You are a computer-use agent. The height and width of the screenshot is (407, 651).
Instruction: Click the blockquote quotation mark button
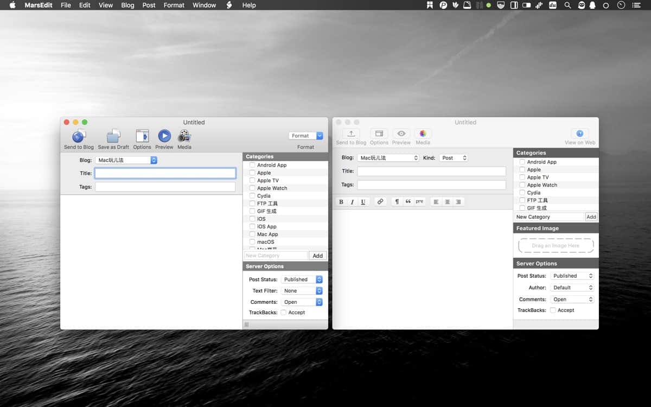pos(408,202)
